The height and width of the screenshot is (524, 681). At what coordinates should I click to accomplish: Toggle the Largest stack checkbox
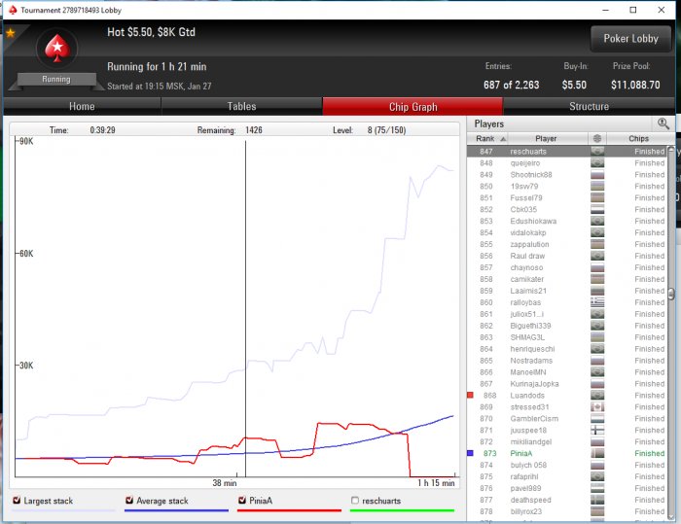coord(17,500)
